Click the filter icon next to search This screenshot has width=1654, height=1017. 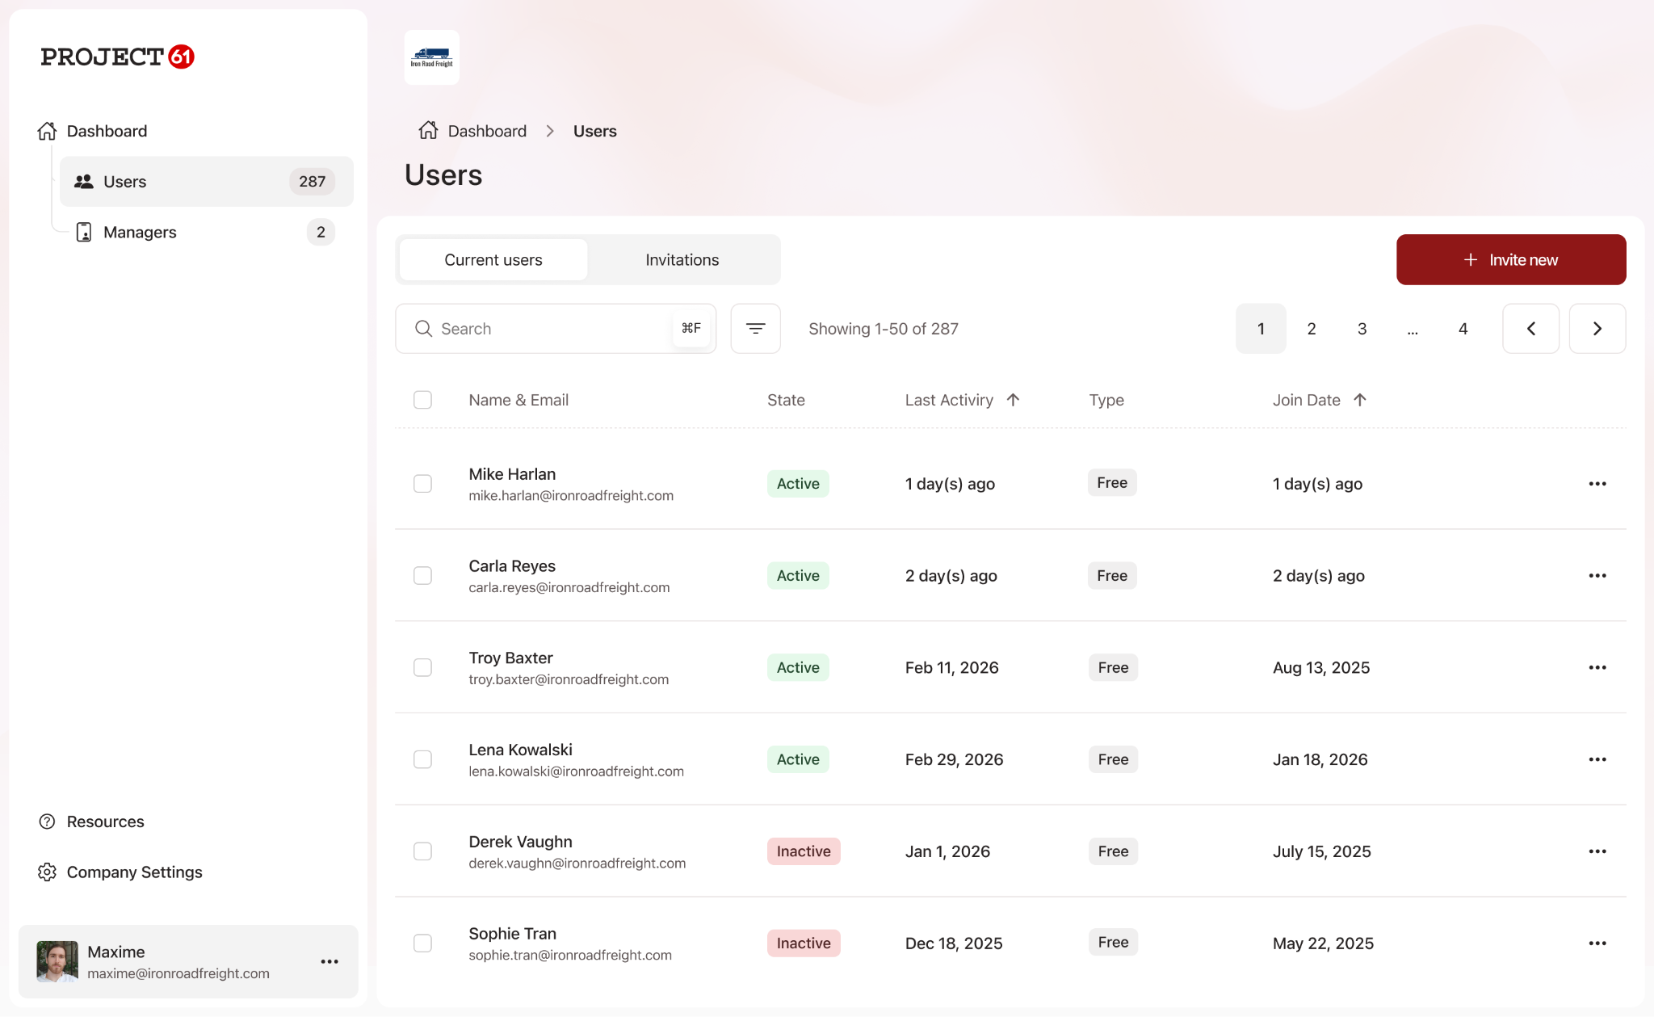coord(755,329)
